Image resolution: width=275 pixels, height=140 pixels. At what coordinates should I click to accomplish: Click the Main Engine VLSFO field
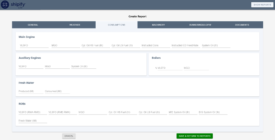point(34,45)
